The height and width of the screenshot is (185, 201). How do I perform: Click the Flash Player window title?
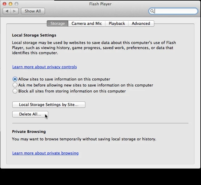[100, 4]
